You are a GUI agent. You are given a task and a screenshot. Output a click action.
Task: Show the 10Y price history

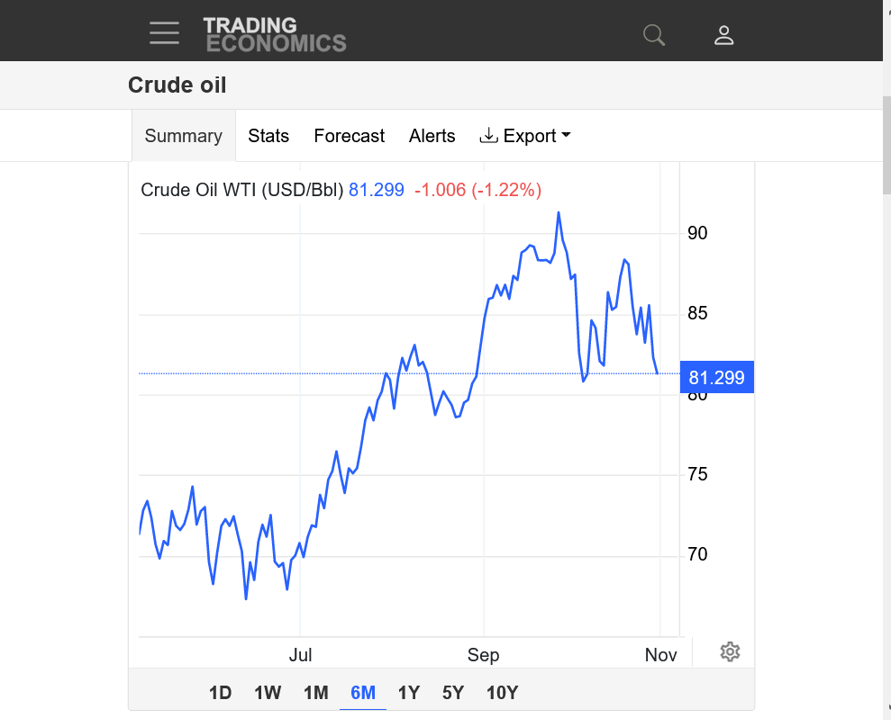click(x=503, y=693)
